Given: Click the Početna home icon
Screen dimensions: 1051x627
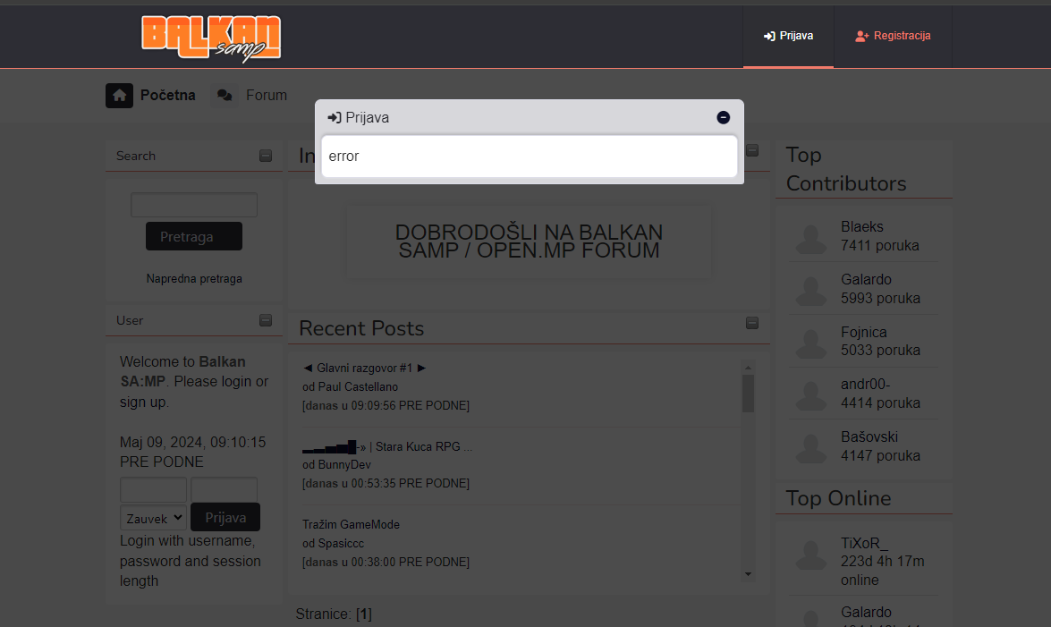Looking at the screenshot, I should click(x=119, y=96).
